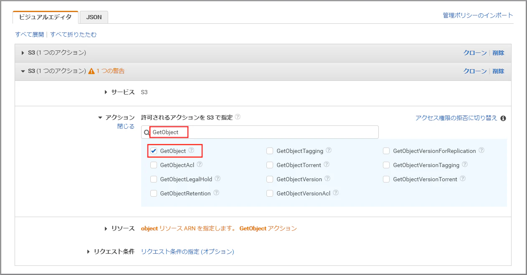Expand the リクエスト条件 section
527x275 pixels.
(89, 252)
